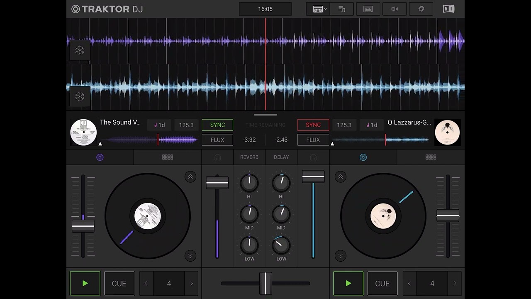The image size is (531, 299).
Task: Enable headphone cue for left deck
Action: 218,157
